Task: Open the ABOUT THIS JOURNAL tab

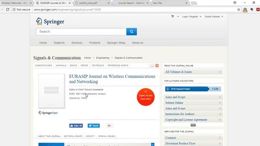Action: pos(49,136)
